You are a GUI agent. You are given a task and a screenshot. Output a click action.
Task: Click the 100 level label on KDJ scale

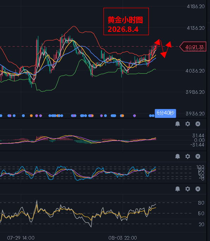click(200, 167)
